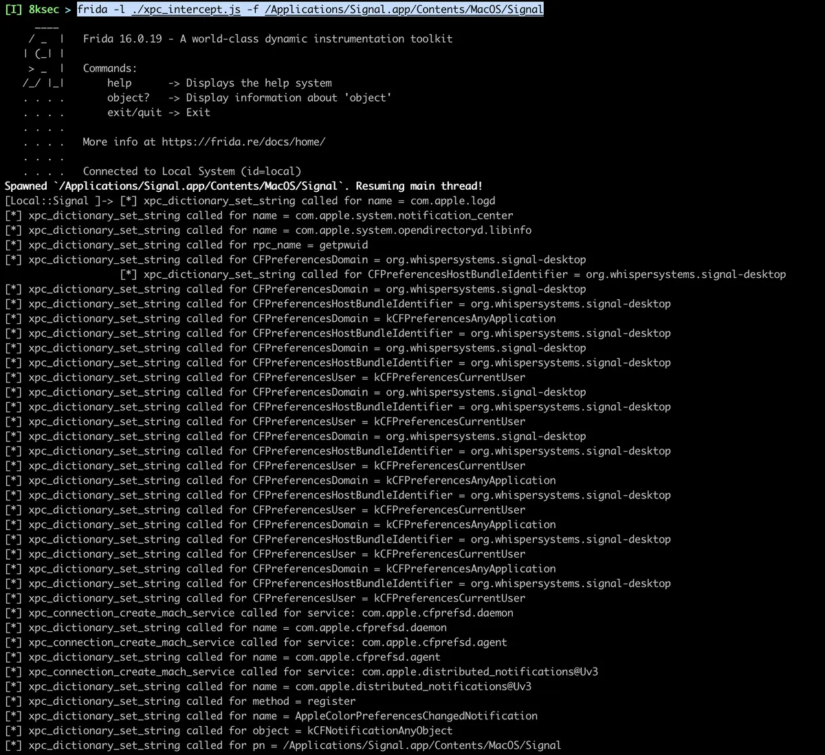Click the 'help' command in Commands list

(x=119, y=83)
